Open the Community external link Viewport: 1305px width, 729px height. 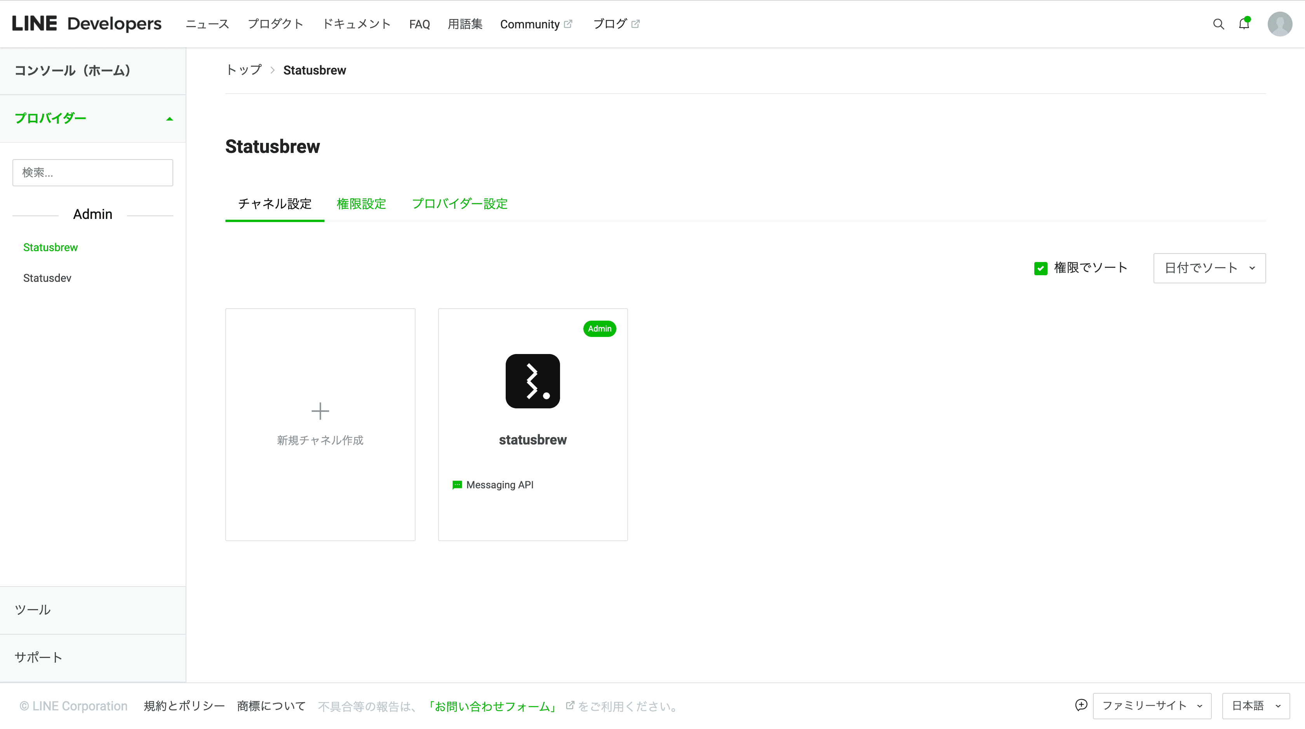tap(536, 24)
